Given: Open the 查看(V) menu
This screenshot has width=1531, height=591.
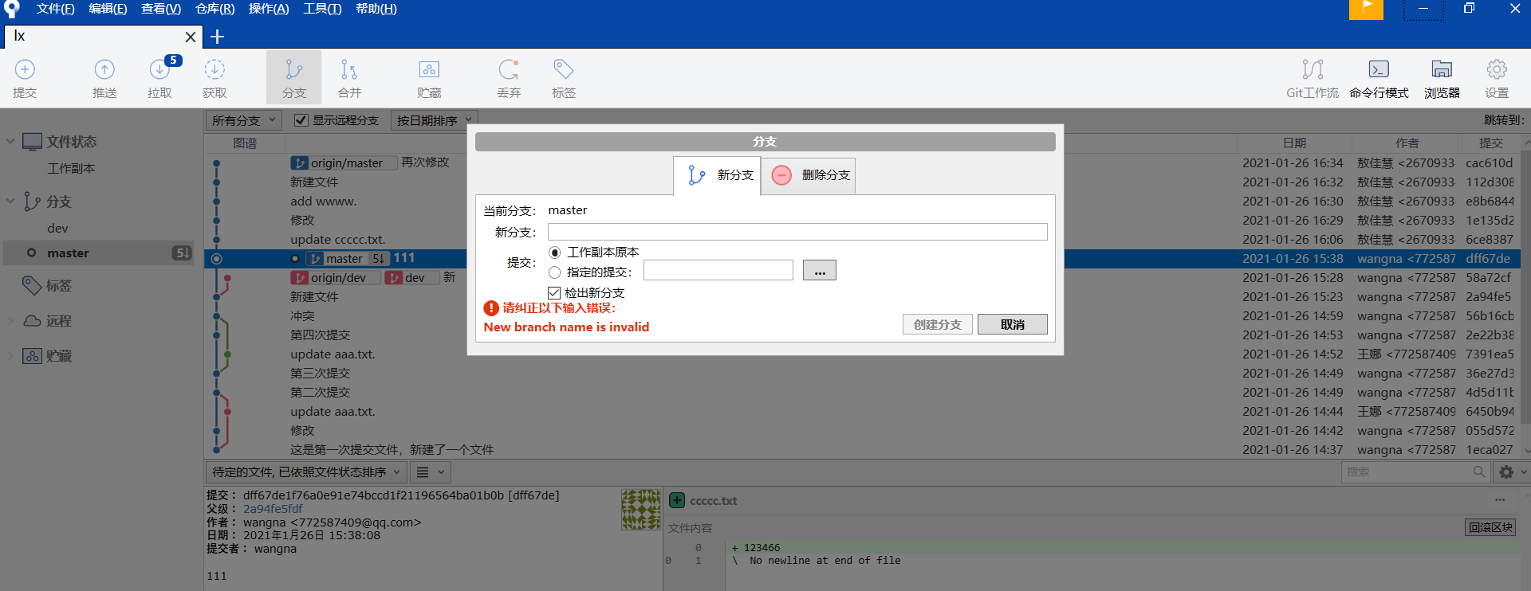Looking at the screenshot, I should [x=161, y=9].
